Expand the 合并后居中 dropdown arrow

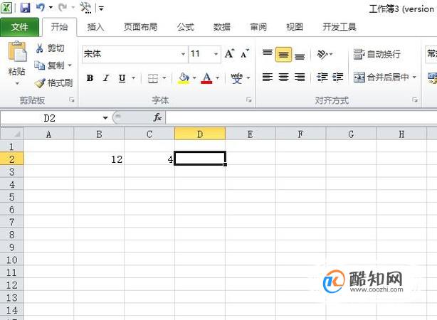click(414, 77)
